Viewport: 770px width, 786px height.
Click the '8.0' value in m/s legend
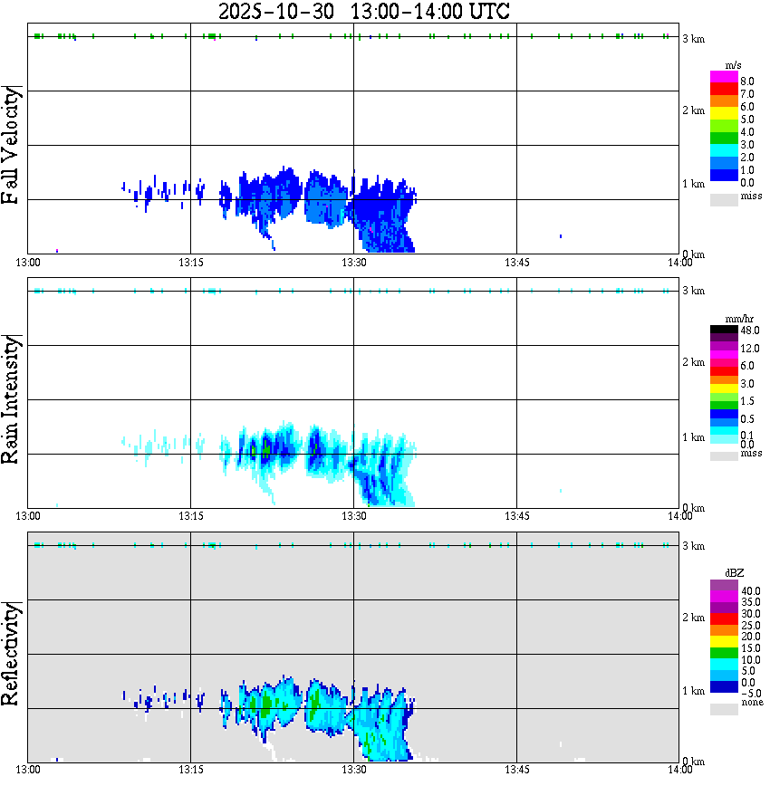click(747, 81)
